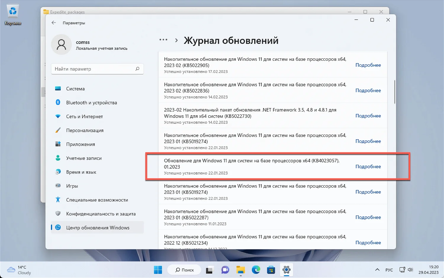Click the Центр обновления Windows sync icon
This screenshot has width=444, height=278.
(58, 227)
